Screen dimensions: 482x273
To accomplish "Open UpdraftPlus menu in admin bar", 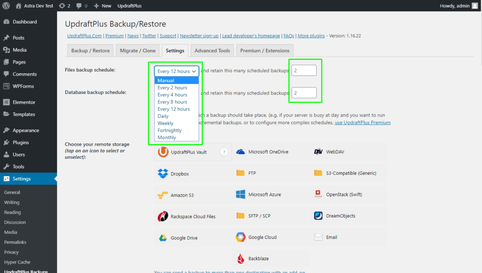I will click(x=129, y=6).
